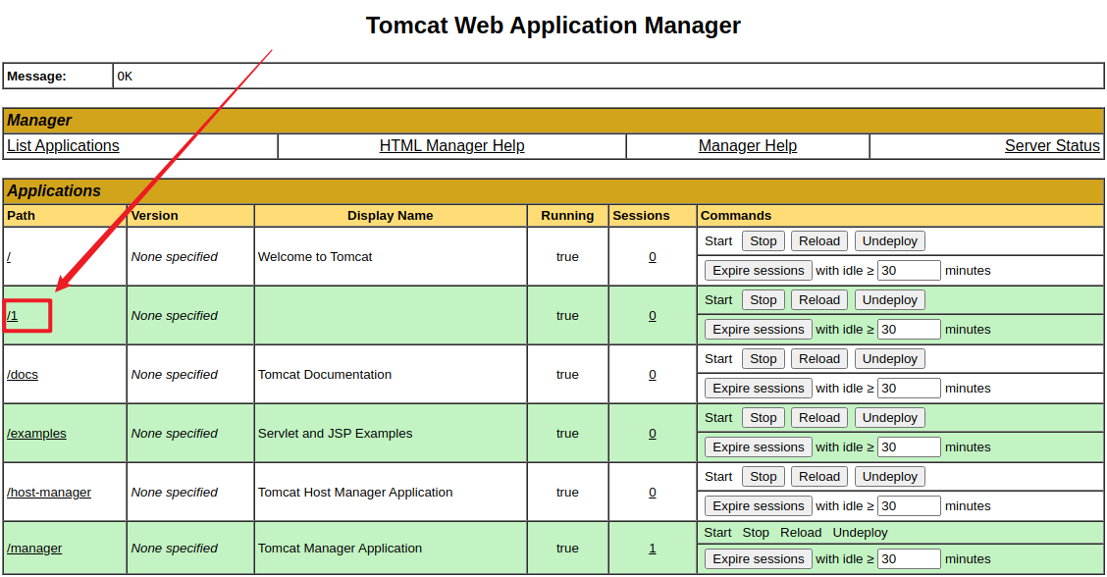Image resolution: width=1107 pixels, height=577 pixels.
Task: Select the 'Welcome to Tomcat' display name
Action: coord(315,256)
